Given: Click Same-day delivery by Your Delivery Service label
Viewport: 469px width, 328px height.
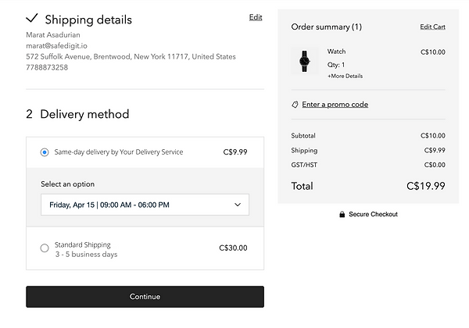Looking at the screenshot, I should [x=119, y=152].
